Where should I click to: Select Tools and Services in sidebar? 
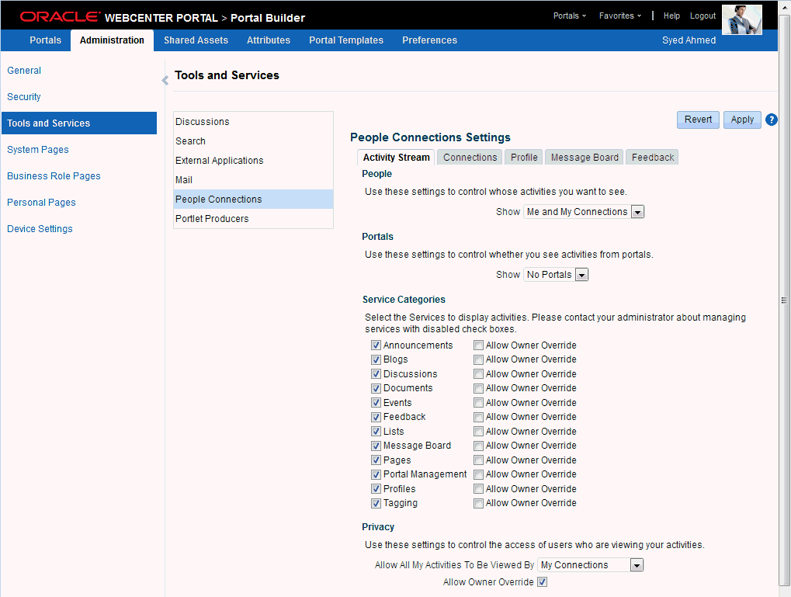click(x=79, y=123)
